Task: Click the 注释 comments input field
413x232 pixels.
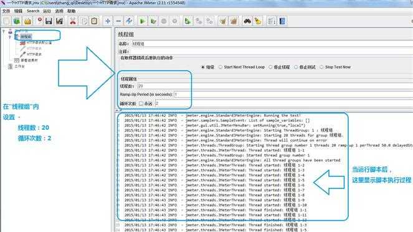Action: click(272, 51)
